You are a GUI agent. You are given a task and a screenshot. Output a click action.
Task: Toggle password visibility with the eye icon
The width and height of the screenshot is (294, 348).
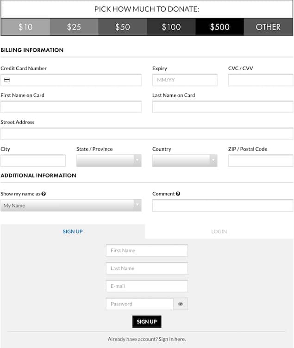[x=181, y=304]
